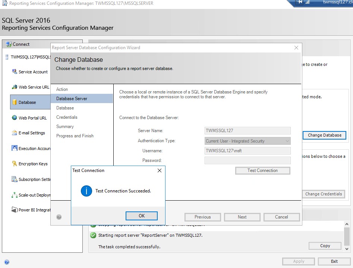
Task: Select E-mail Settings label in the sidebar
Action: pyautogui.click(x=32, y=133)
